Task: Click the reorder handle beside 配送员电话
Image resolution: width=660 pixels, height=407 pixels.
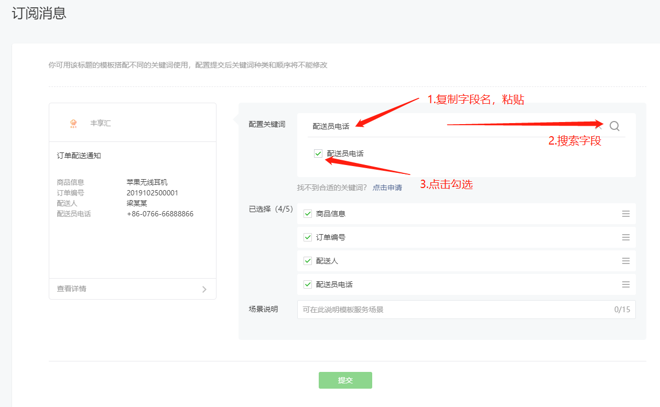Action: tap(625, 284)
